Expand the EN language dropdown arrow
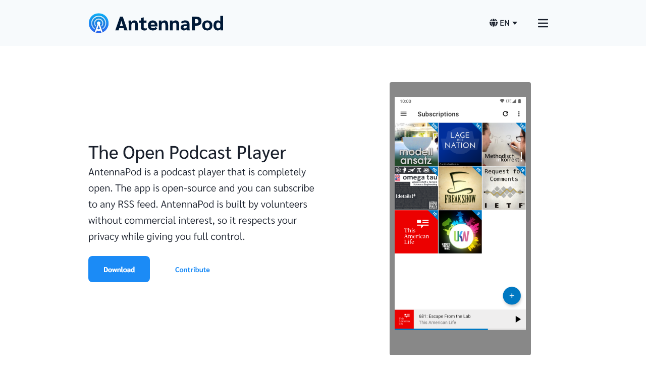This screenshot has width=646, height=387. click(515, 23)
